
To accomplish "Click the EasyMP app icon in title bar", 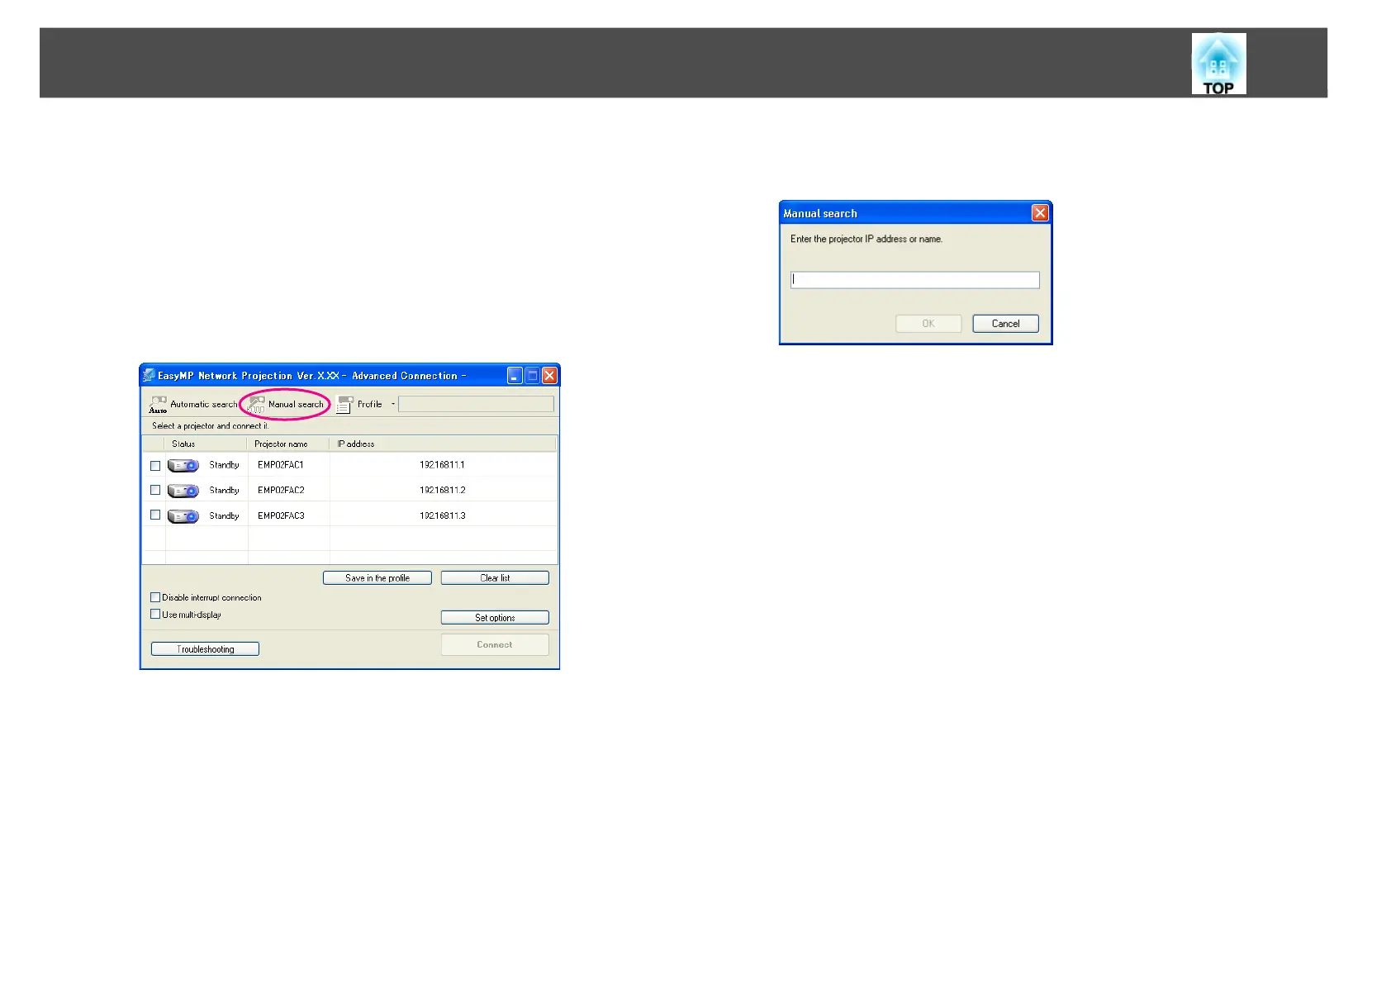I will (149, 376).
